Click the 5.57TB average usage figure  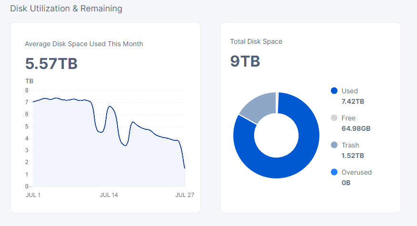tap(51, 64)
